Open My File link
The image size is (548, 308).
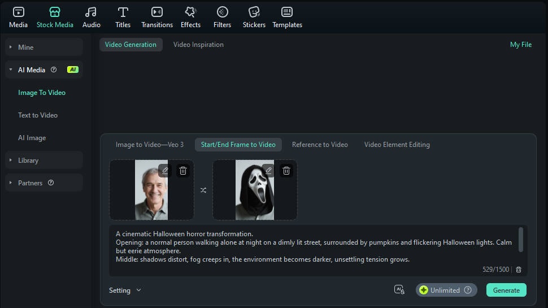pyautogui.click(x=521, y=45)
